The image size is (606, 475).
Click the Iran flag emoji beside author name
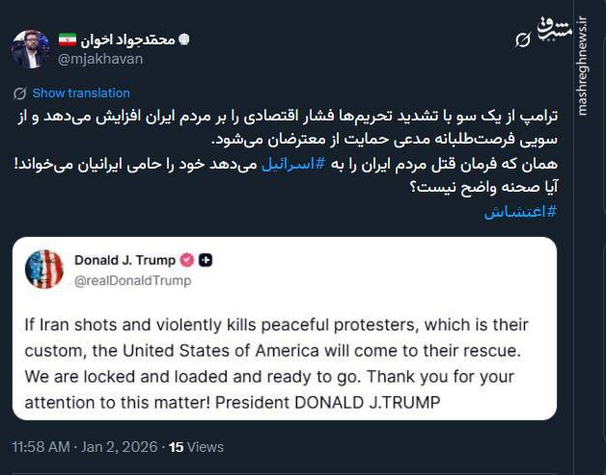[x=67, y=39]
